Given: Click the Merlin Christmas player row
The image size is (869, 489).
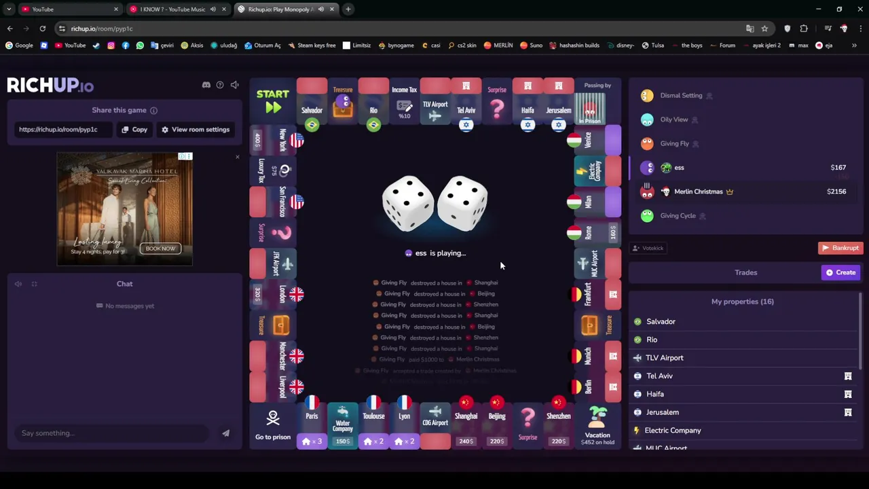Looking at the screenshot, I should 745,192.
